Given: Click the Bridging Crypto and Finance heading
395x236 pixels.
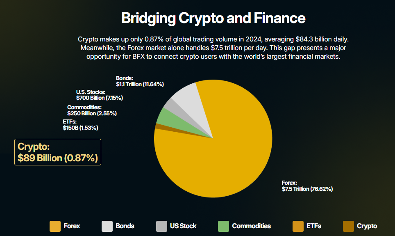Looking at the screenshot, I should coord(213,18).
